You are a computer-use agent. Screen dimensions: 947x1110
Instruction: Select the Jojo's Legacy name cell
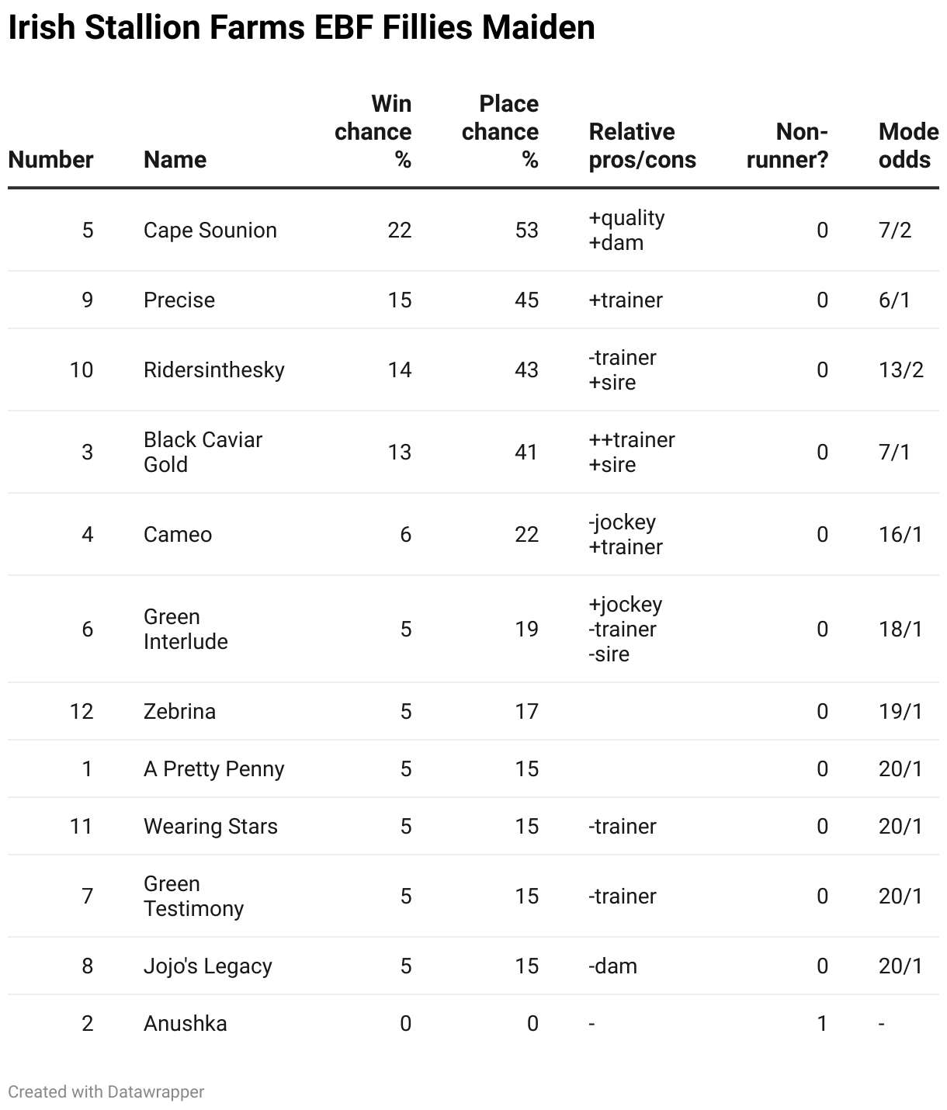[x=208, y=966]
